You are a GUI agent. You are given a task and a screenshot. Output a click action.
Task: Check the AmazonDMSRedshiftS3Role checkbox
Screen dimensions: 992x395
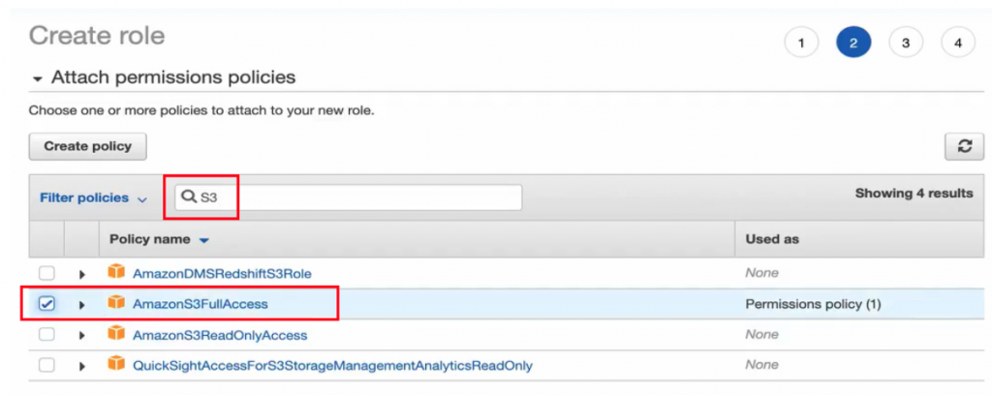46,274
